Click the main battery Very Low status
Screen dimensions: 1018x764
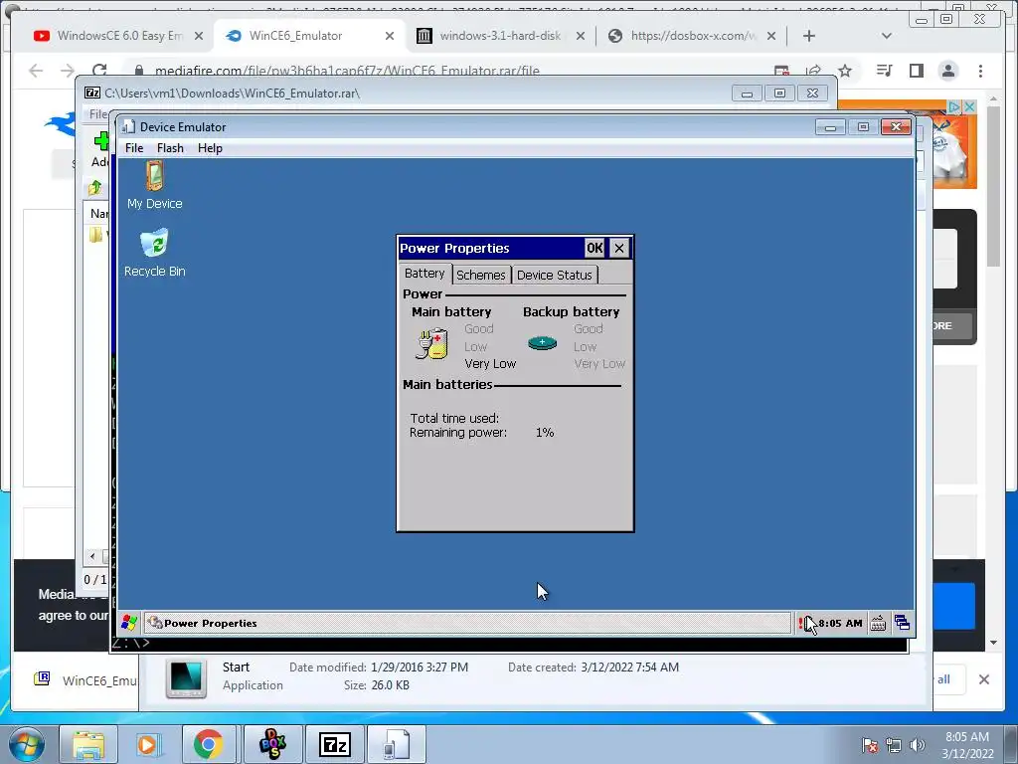pos(490,364)
